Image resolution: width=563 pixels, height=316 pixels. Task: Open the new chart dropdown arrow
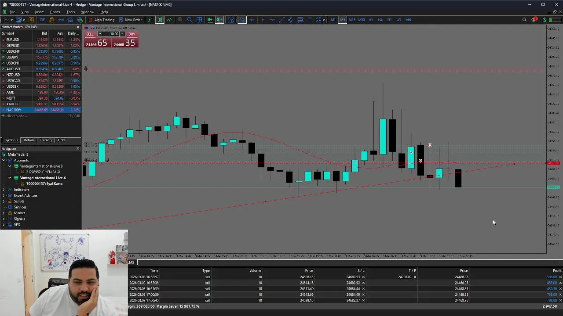point(11,20)
